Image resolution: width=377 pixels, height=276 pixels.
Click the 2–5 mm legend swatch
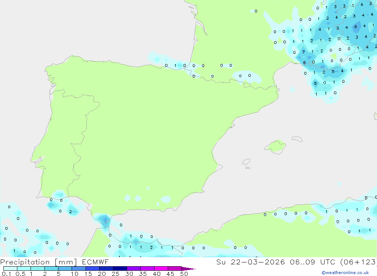tap(51, 268)
